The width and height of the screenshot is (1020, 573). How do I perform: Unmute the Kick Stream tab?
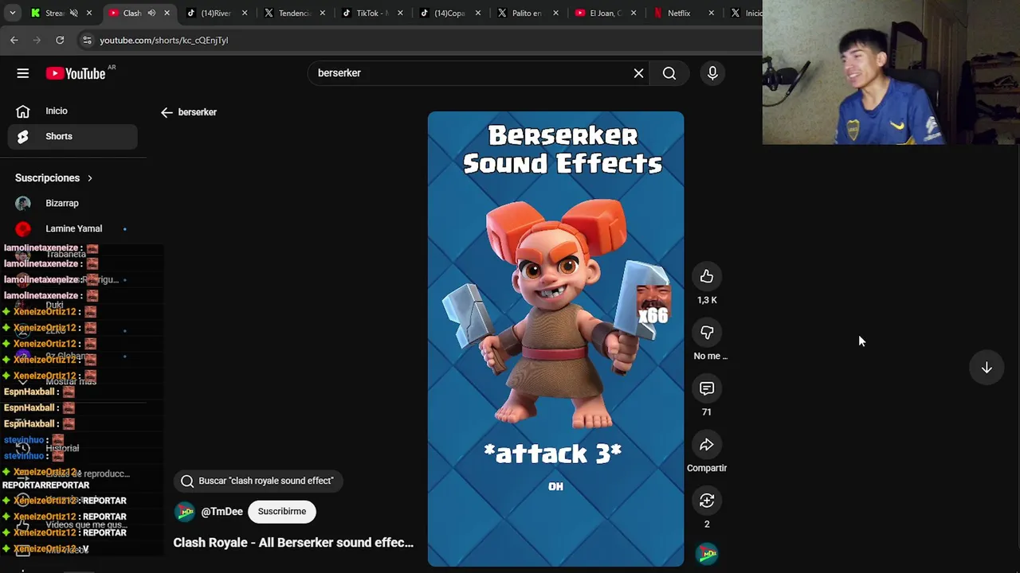point(73,13)
